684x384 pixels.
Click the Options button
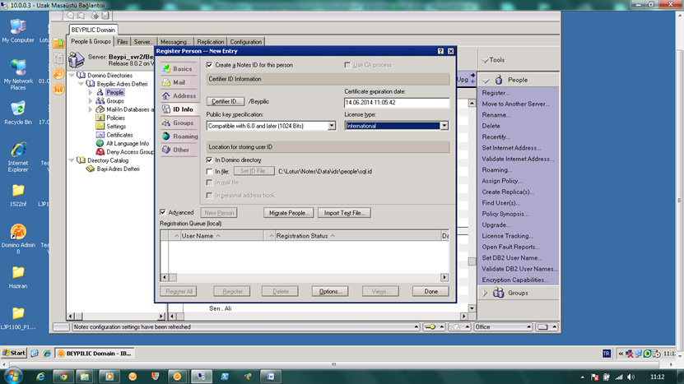point(330,292)
